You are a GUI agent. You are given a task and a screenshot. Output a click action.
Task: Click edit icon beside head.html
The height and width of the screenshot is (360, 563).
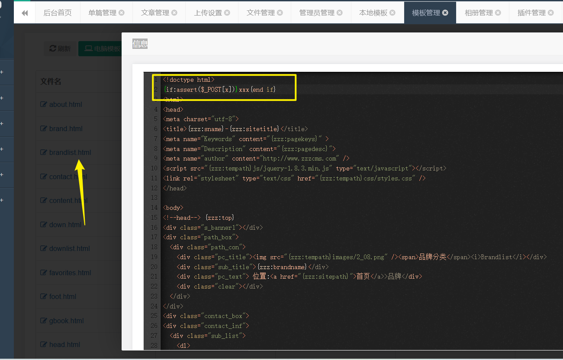(x=44, y=344)
